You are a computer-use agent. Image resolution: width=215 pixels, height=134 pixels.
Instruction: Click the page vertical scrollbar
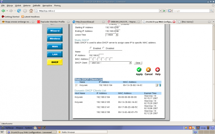click(214, 73)
